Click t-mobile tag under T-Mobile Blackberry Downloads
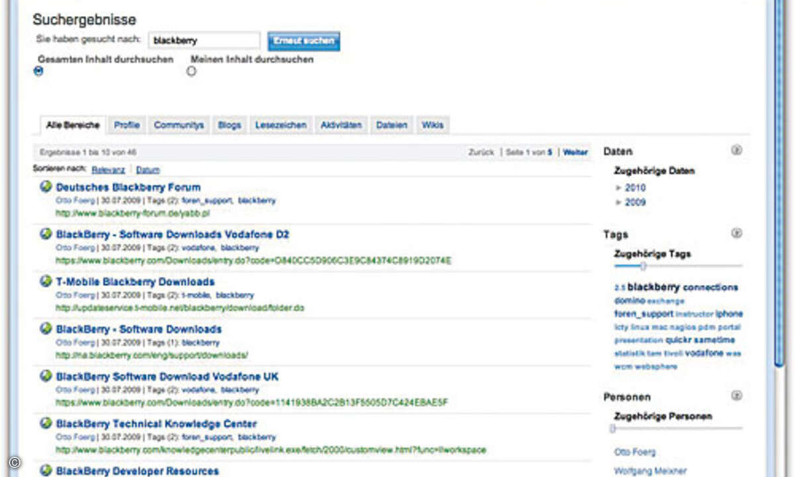Viewport: 795px width, 477px height. (x=195, y=295)
